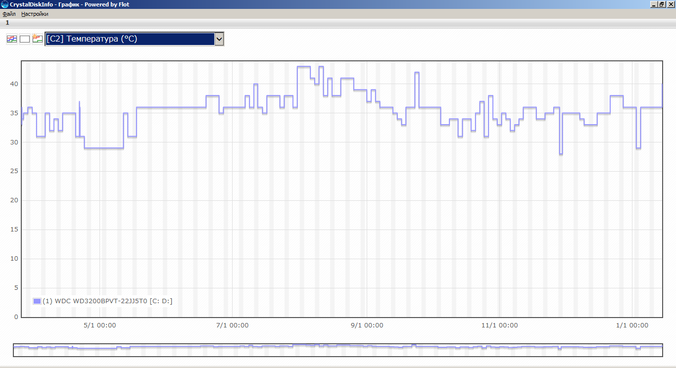This screenshot has width=676, height=368.
Task: Click the CrystalDiskInfo title bar icon
Action: click(x=5, y=4)
